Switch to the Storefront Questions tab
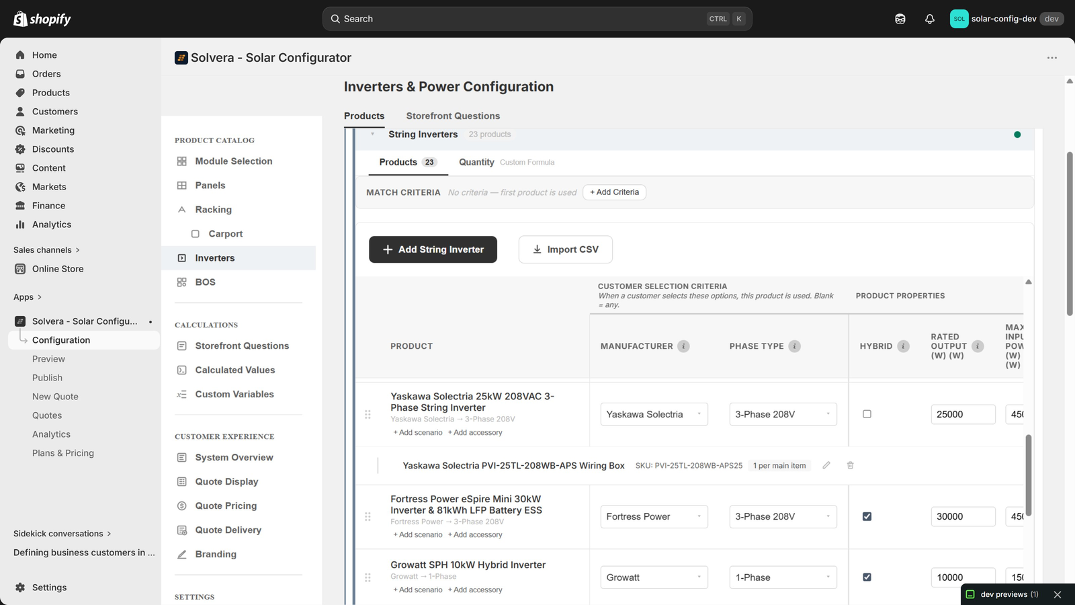 (453, 116)
